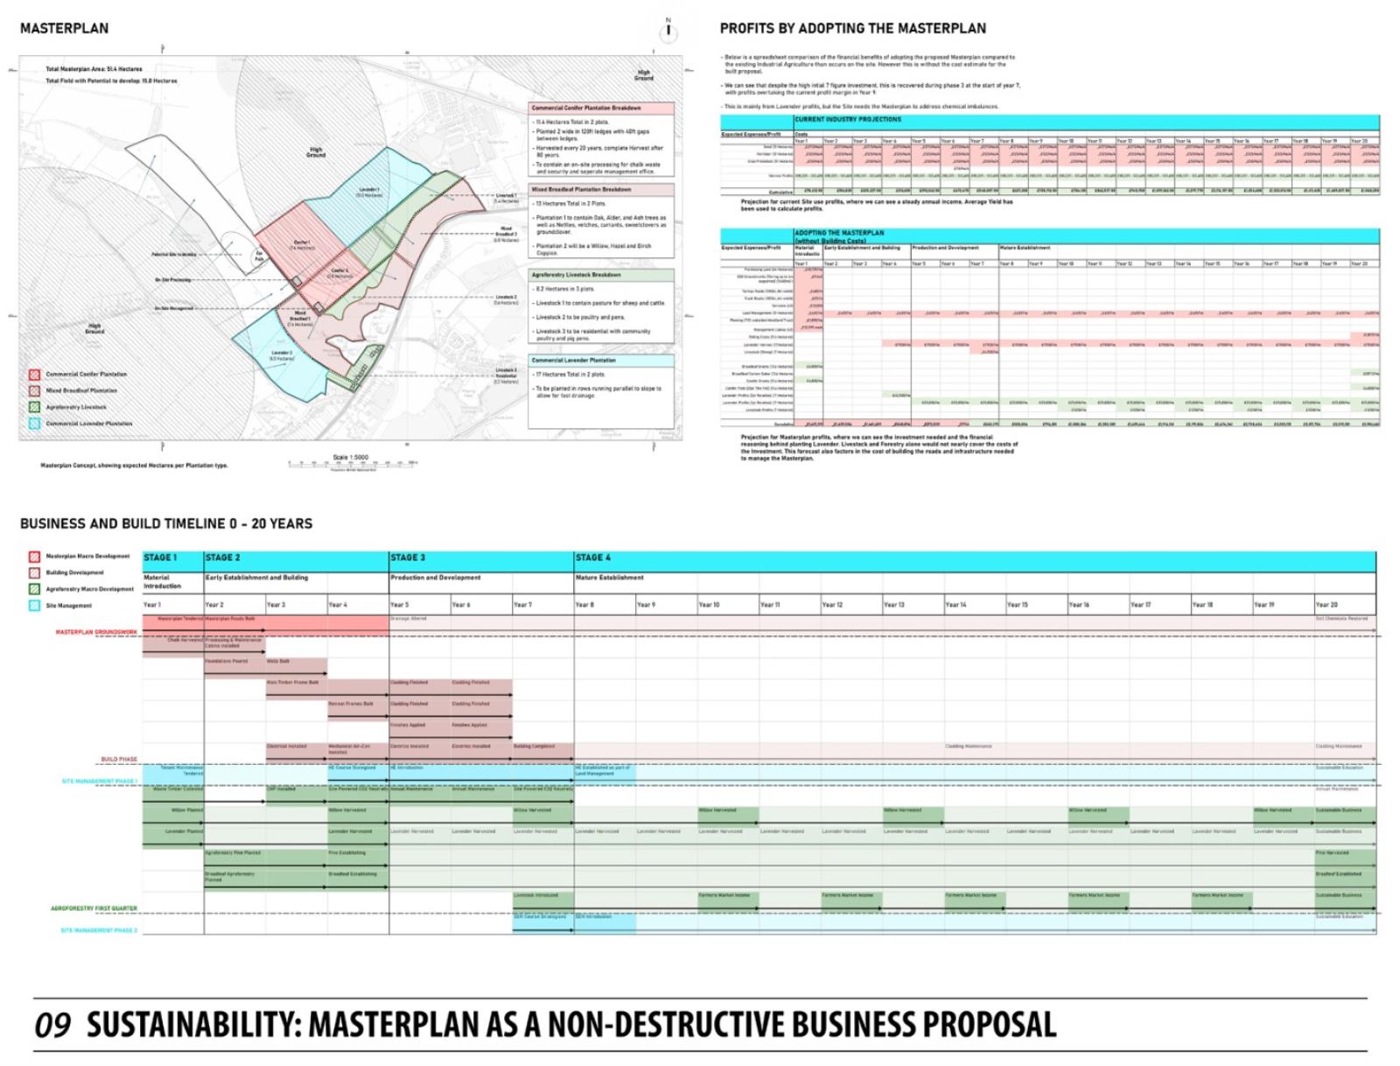Click the Total Masterplan Area 51.4 Hectares text
The height and width of the screenshot is (1066, 1400).
[x=94, y=69]
